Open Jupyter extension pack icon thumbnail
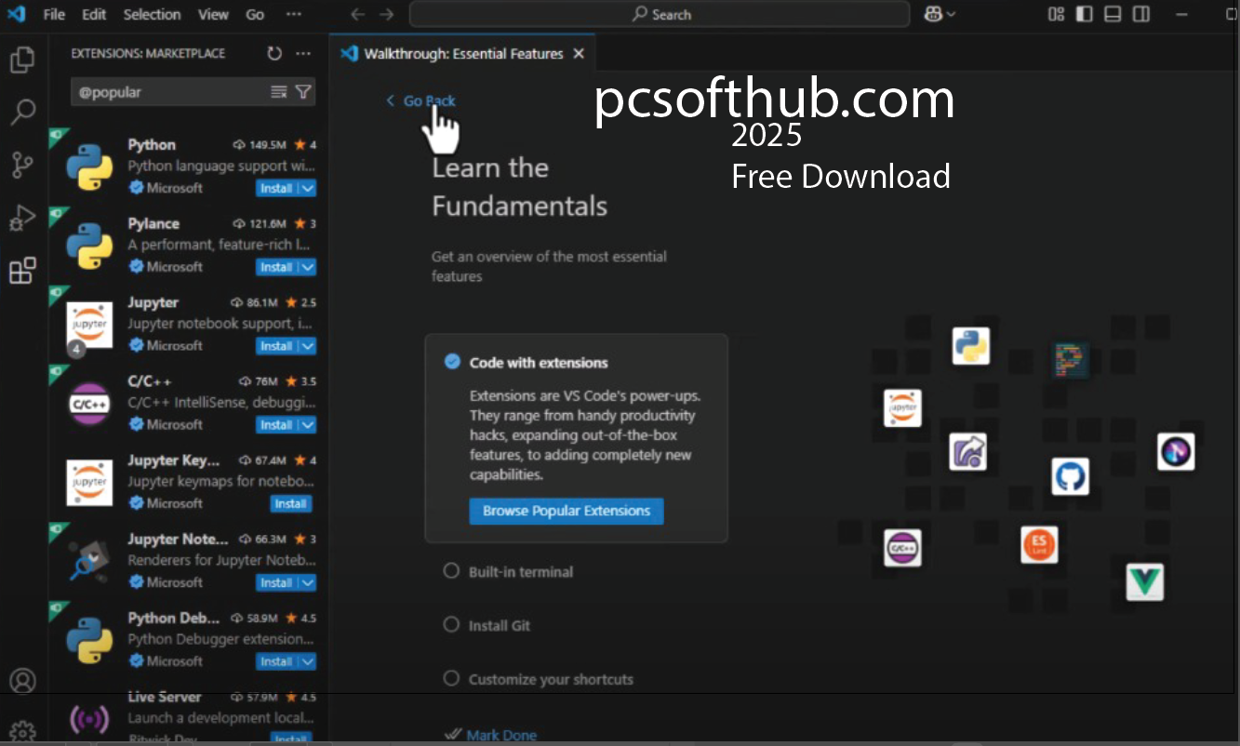1240x746 pixels. (90, 325)
